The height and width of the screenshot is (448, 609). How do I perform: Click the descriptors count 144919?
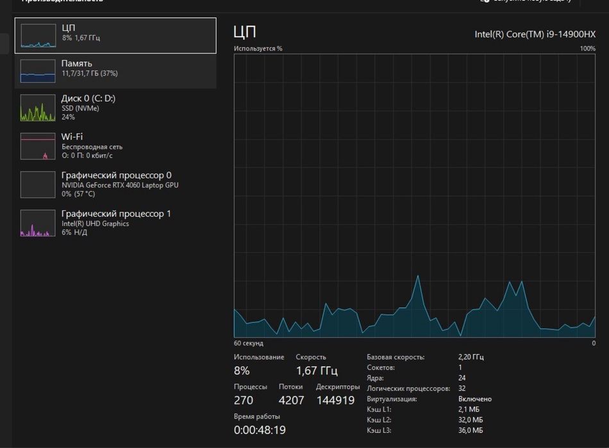point(335,400)
